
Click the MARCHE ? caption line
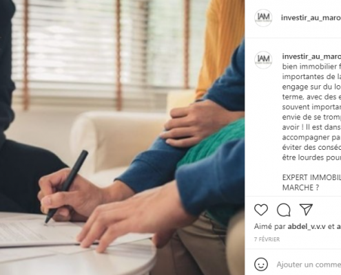pos(300,188)
